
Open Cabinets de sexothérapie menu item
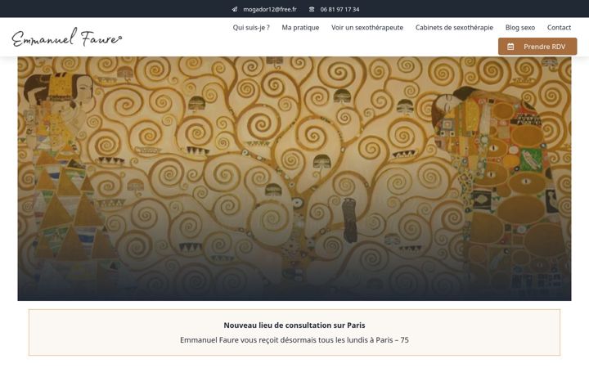(x=454, y=28)
